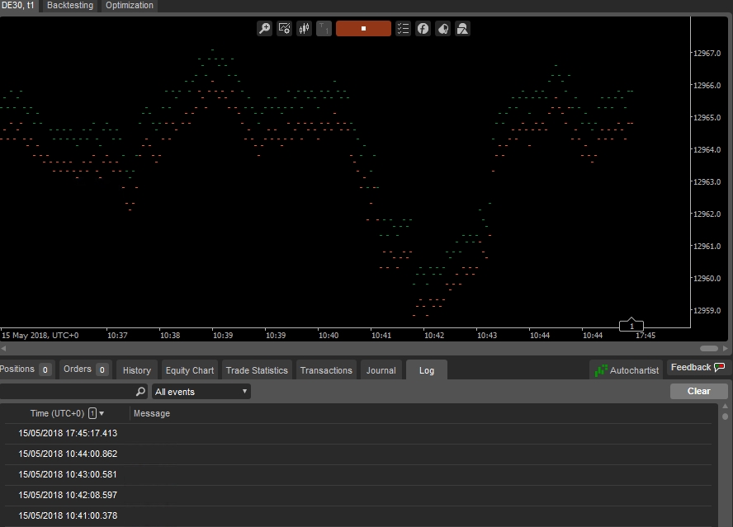Click into the log search input field
This screenshot has width=733, height=527.
[68, 392]
